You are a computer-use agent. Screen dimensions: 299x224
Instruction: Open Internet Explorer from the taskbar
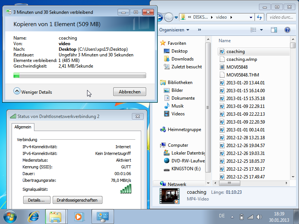[34, 216]
